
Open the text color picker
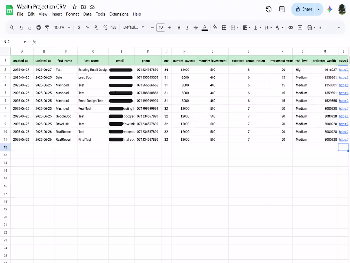tap(205, 28)
